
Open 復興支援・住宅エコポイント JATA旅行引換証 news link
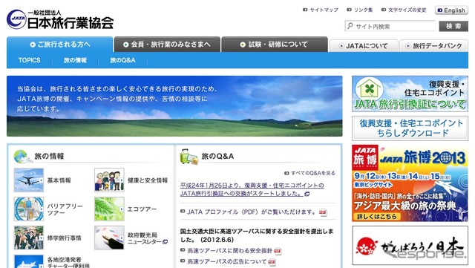point(252,189)
